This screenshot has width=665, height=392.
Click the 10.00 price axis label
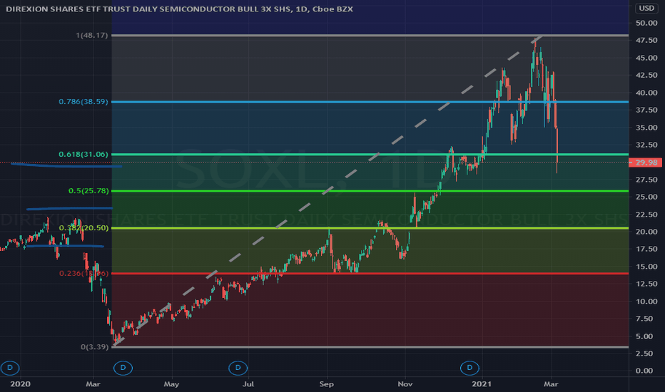(646, 301)
